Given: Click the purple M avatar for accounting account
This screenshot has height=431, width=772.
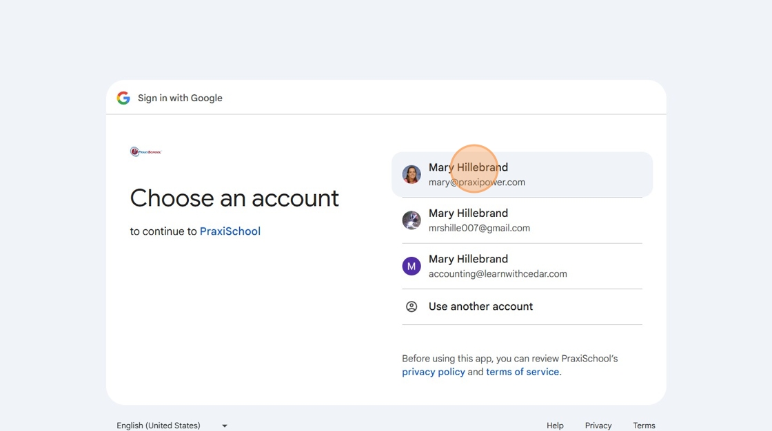Looking at the screenshot, I should click(x=412, y=266).
